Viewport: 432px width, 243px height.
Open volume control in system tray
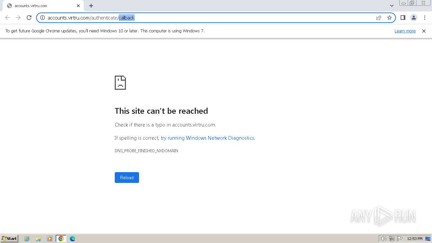pos(383,239)
